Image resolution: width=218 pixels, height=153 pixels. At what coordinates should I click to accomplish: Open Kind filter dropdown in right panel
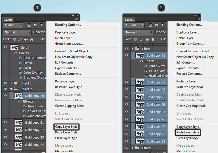click(134, 25)
